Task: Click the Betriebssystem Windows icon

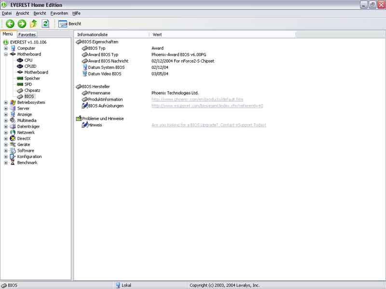Action: point(13,103)
